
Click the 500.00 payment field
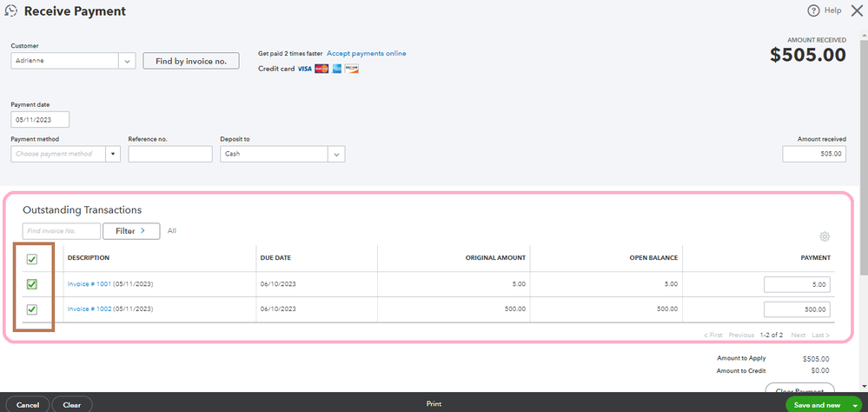[797, 309]
